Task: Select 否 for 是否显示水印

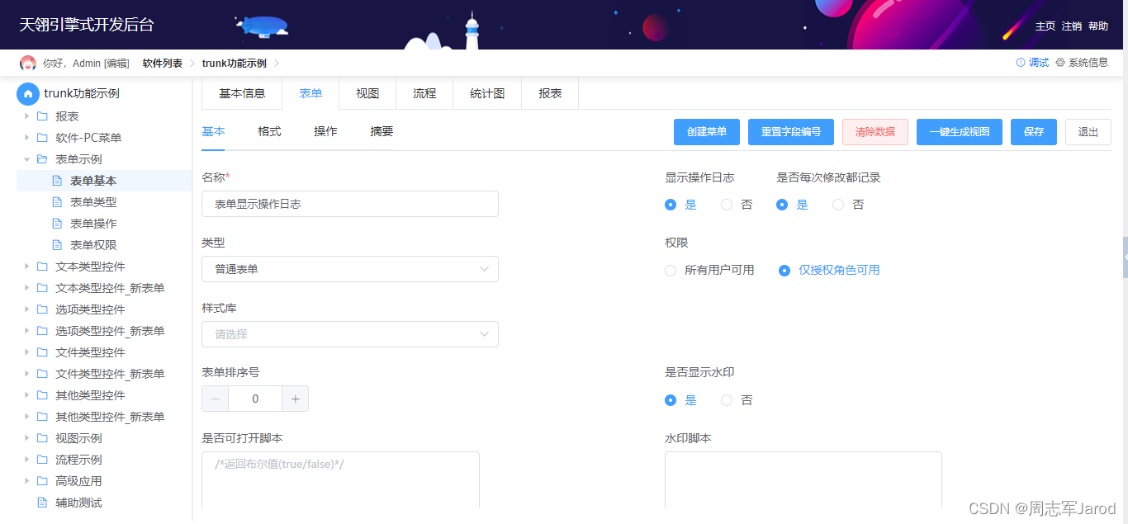Action: tap(727, 400)
